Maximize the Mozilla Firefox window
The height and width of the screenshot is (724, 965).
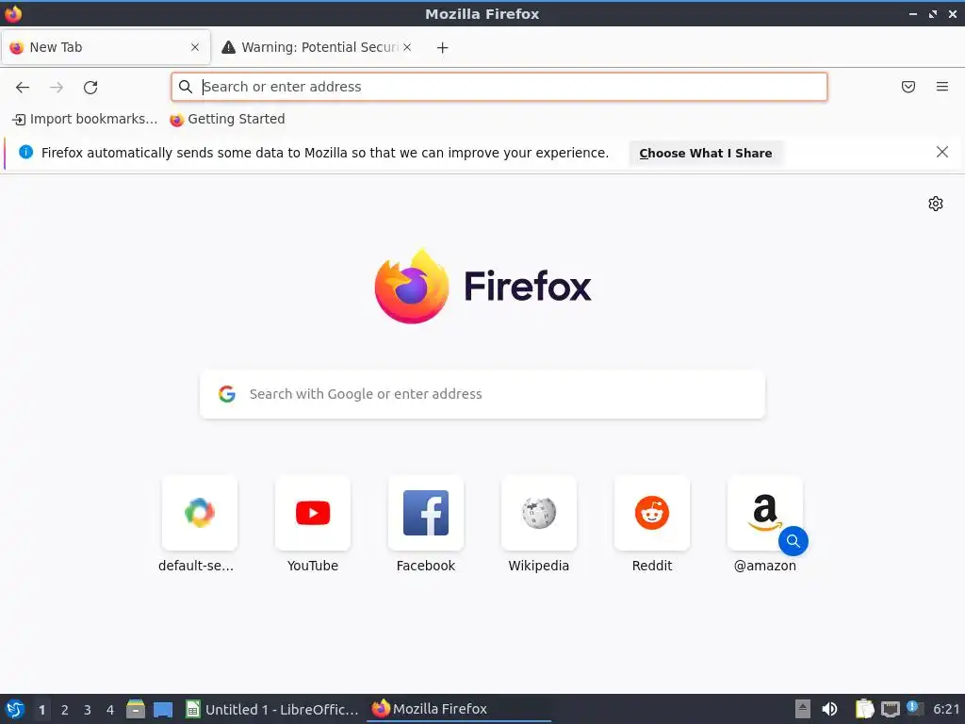click(933, 13)
